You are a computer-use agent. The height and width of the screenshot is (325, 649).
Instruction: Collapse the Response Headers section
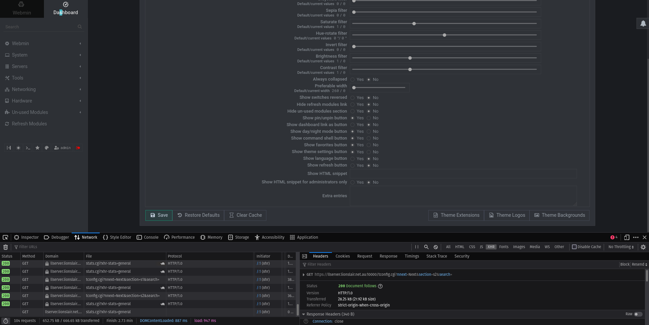[x=304, y=314]
